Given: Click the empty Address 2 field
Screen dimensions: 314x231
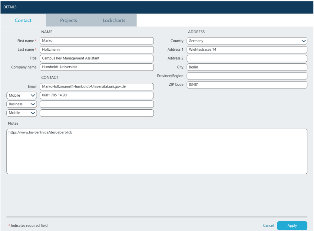Looking at the screenshot, I should [x=247, y=59].
